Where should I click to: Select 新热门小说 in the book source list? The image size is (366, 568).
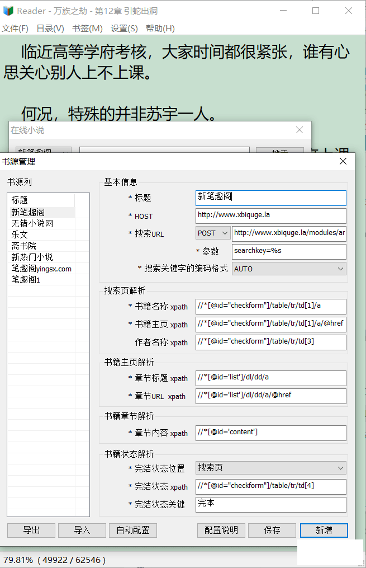click(41, 257)
